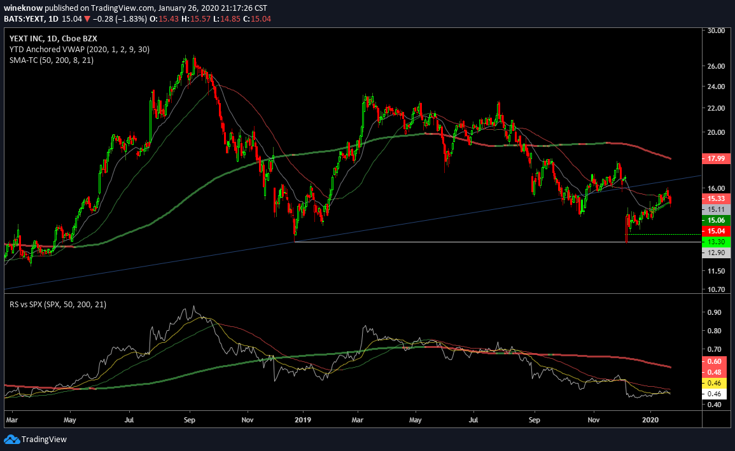This screenshot has height=451, width=735.
Task: Click the 15.06 green price label
Action: coord(716,220)
